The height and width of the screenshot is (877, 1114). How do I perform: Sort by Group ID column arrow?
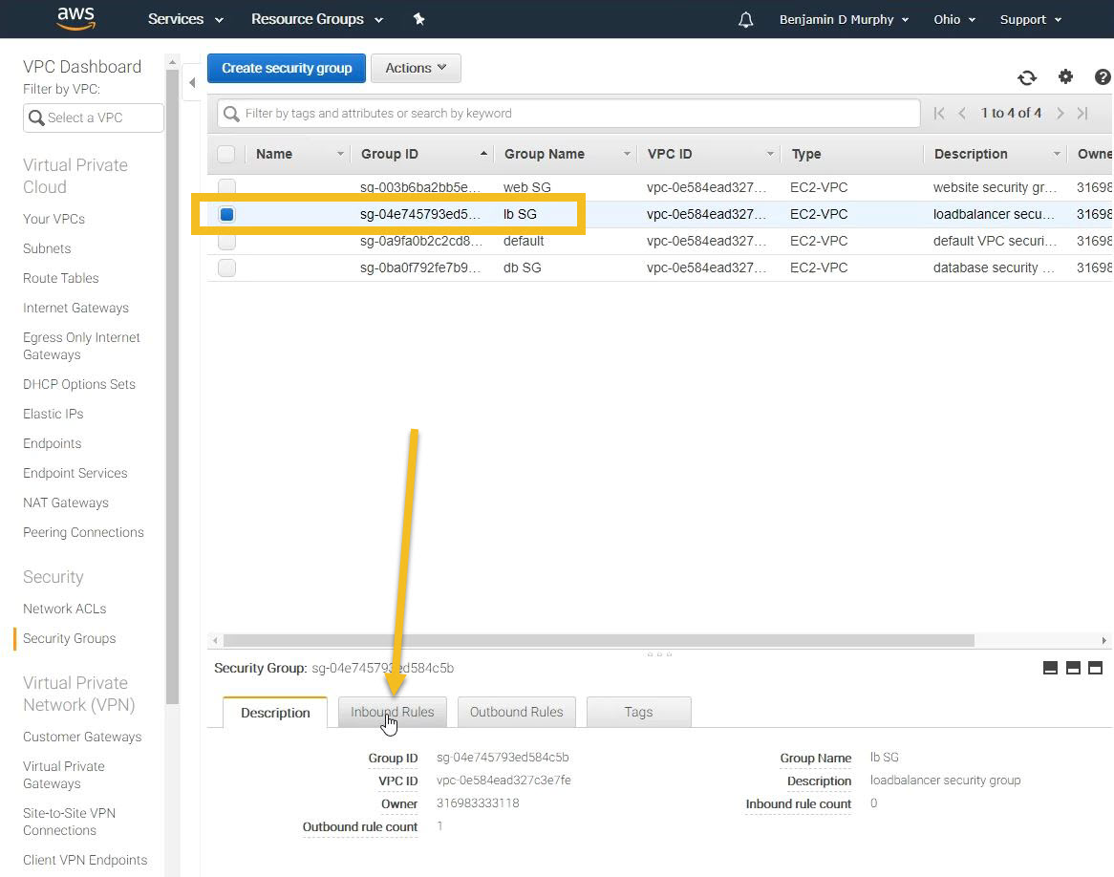click(x=483, y=154)
